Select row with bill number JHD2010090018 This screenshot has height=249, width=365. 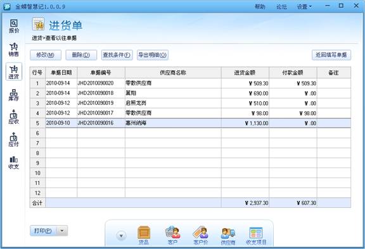190,94
